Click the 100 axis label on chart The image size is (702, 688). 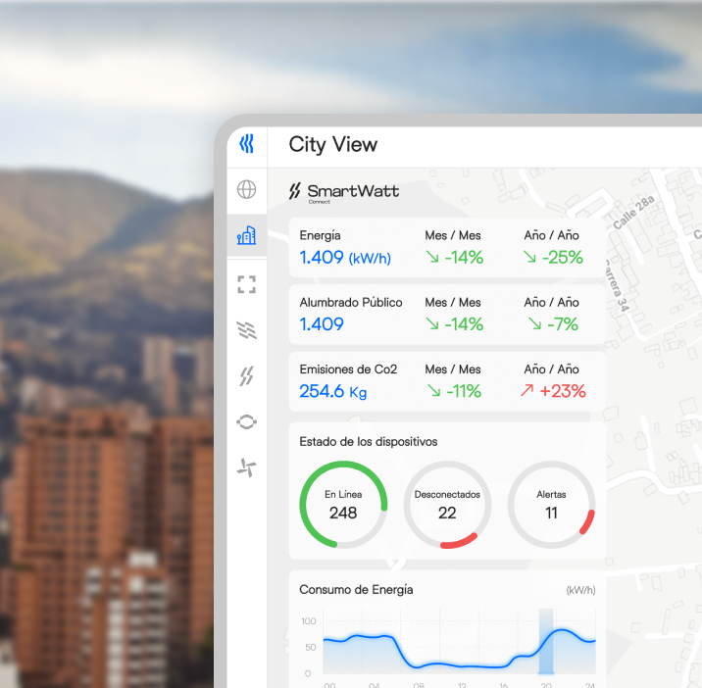click(309, 621)
